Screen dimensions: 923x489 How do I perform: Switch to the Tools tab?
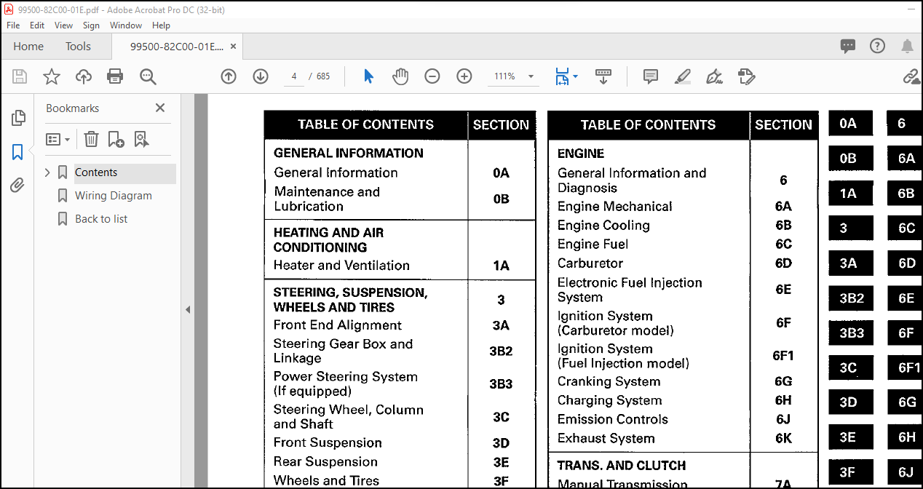pos(78,47)
